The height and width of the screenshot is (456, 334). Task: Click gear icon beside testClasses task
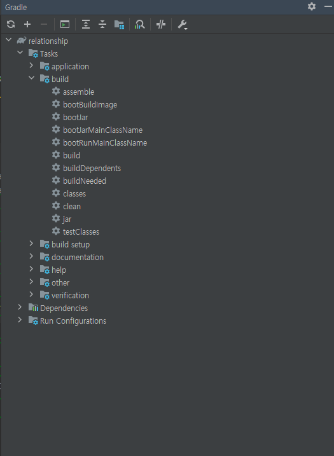[x=56, y=231]
